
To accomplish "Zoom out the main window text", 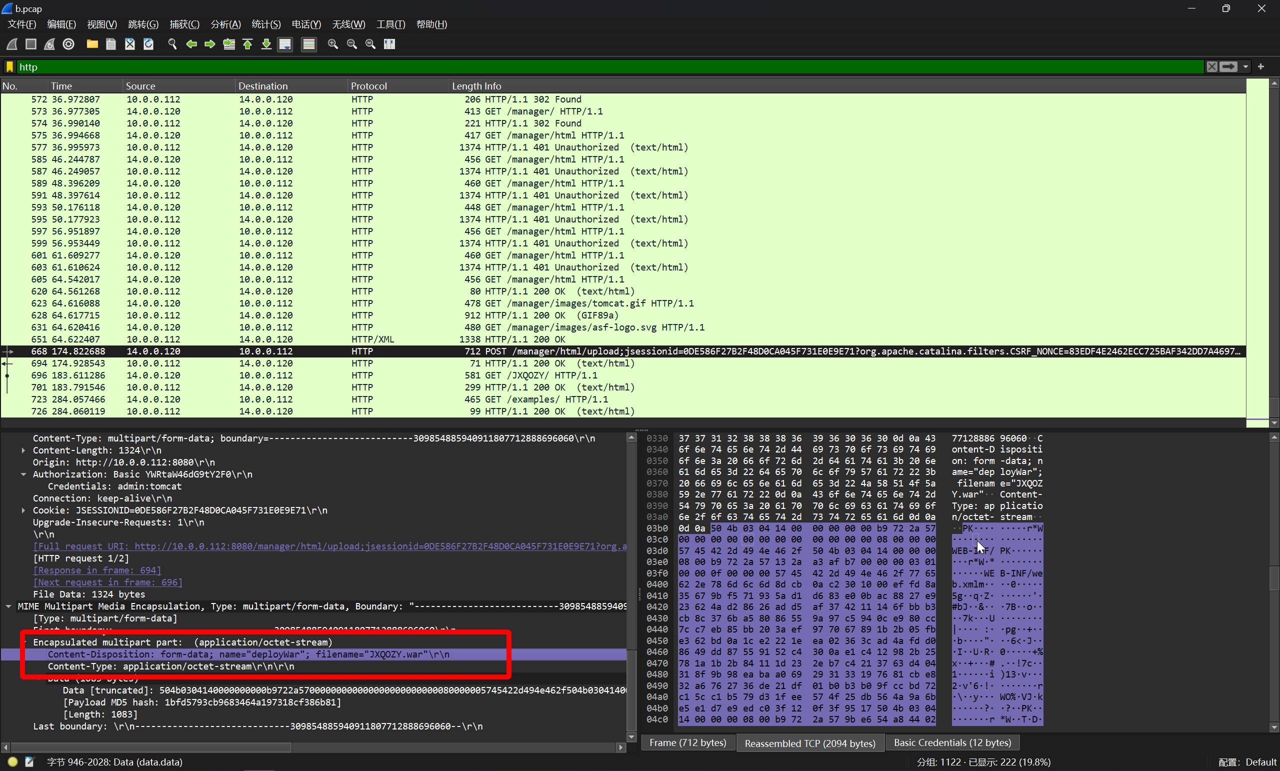I will [x=351, y=44].
